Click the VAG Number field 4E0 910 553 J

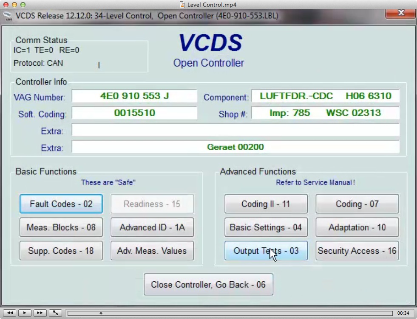pos(134,96)
